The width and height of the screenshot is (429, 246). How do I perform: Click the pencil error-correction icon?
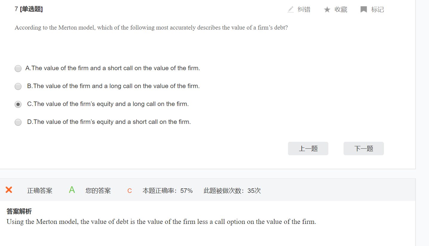coord(290,10)
